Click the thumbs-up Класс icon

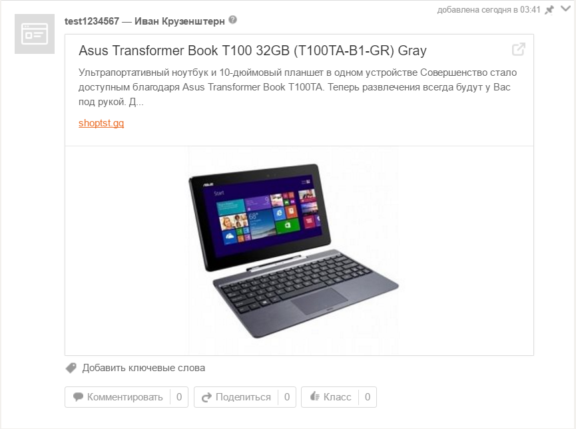point(315,396)
